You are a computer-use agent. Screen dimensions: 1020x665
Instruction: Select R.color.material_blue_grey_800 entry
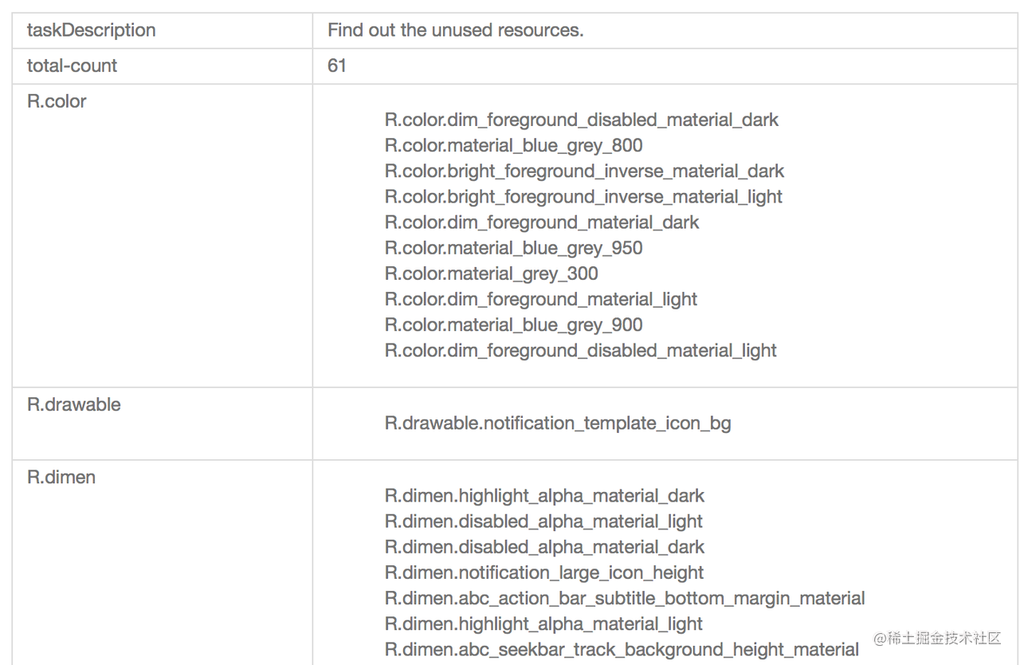(514, 145)
